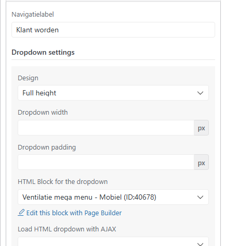Click the Design select chevron arrow
225x246 pixels.
tap(200, 93)
